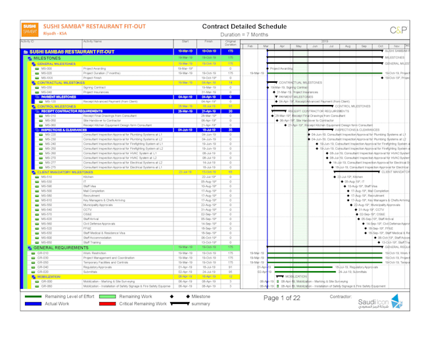Image resolution: width=447 pixels, height=344 pixels.
Task: Collapse the MOBILIZATION group
Action: [x=34, y=277]
